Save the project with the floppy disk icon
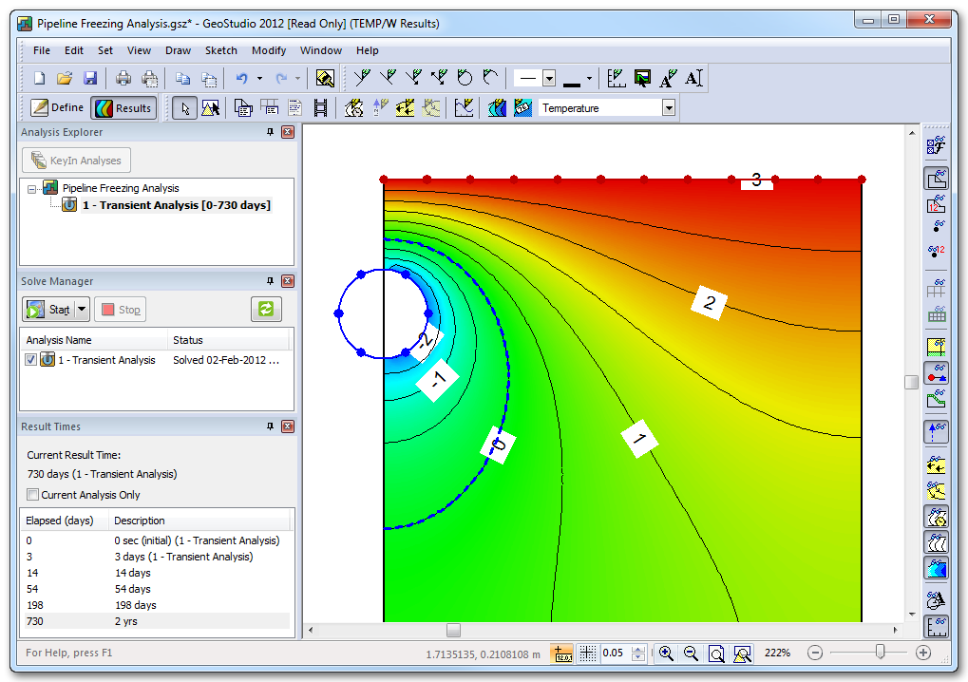 coord(90,79)
